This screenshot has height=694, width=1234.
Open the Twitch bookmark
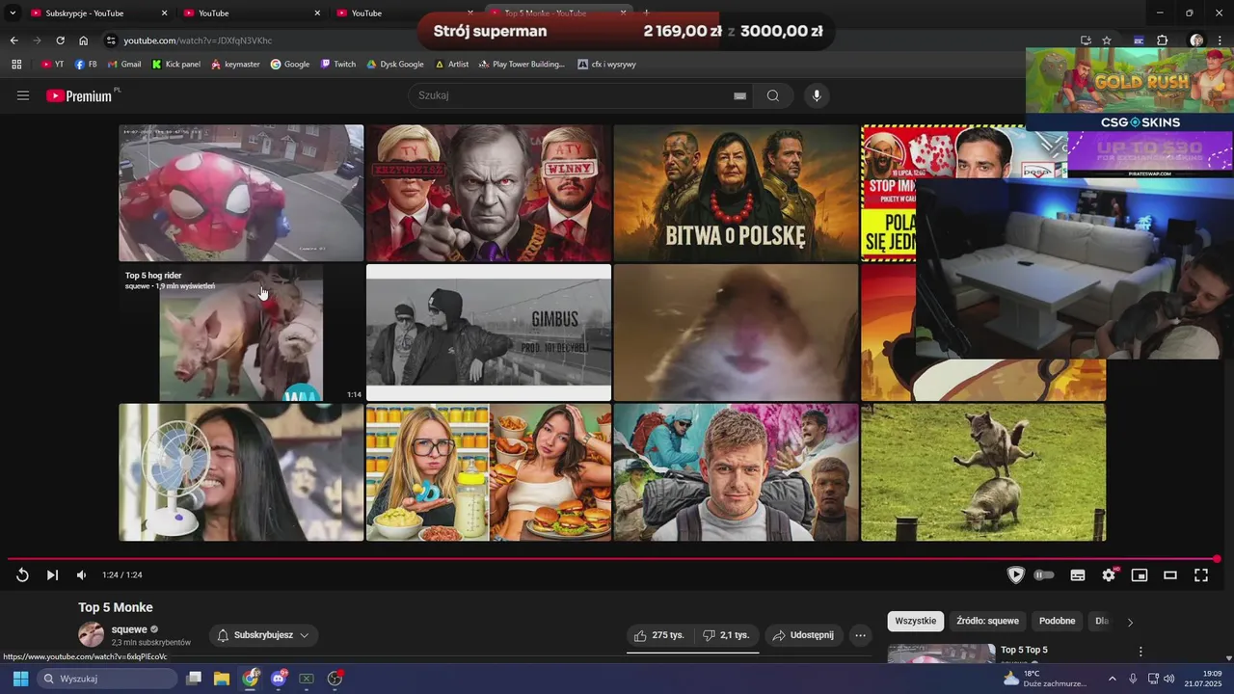[338, 65]
